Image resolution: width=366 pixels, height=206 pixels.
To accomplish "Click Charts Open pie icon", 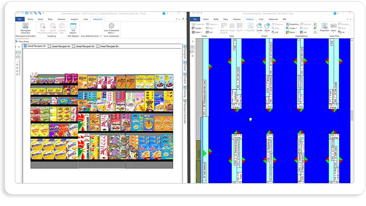I will click(267, 27).
